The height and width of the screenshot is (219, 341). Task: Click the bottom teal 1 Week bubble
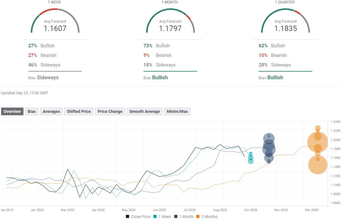pyautogui.click(x=251, y=161)
